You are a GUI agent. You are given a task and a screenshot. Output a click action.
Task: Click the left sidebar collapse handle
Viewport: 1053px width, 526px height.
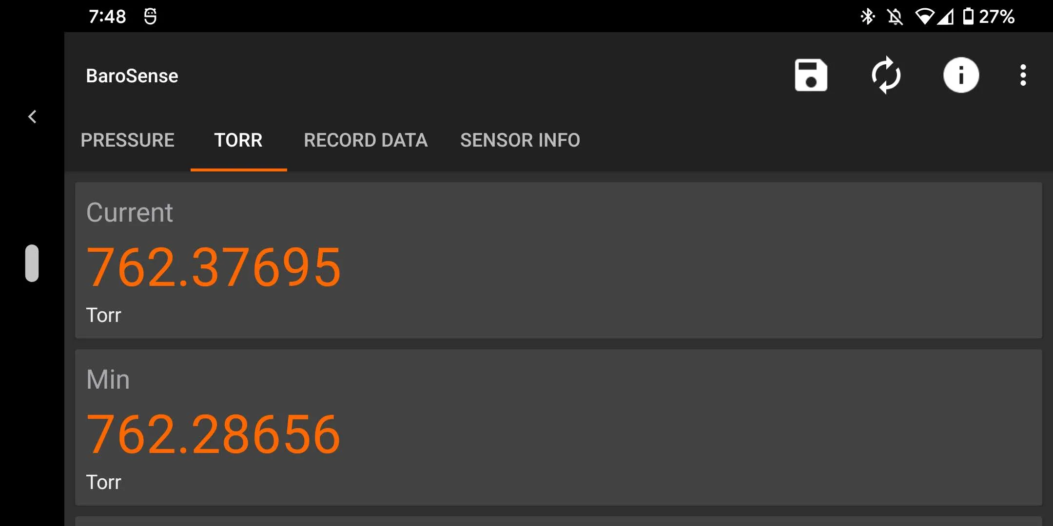(x=32, y=263)
